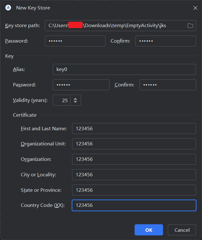Increase validity years with up arrow
Image resolution: width=202 pixels, height=240 pixels.
click(x=75, y=98)
